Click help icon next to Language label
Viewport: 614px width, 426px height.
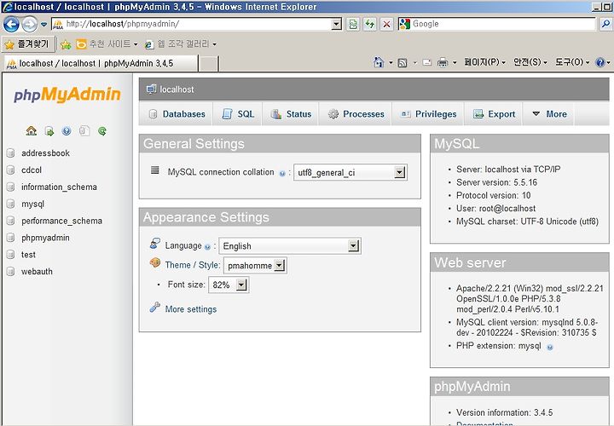pos(207,247)
